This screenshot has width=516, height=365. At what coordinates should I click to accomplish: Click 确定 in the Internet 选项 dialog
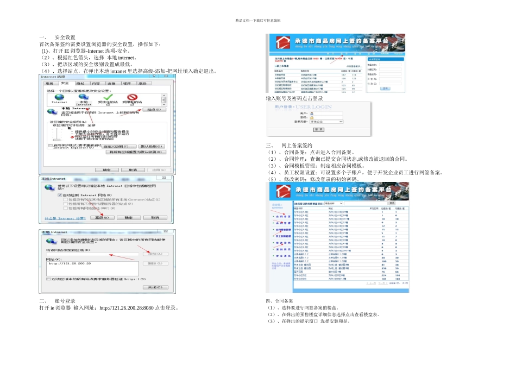(x=106, y=170)
